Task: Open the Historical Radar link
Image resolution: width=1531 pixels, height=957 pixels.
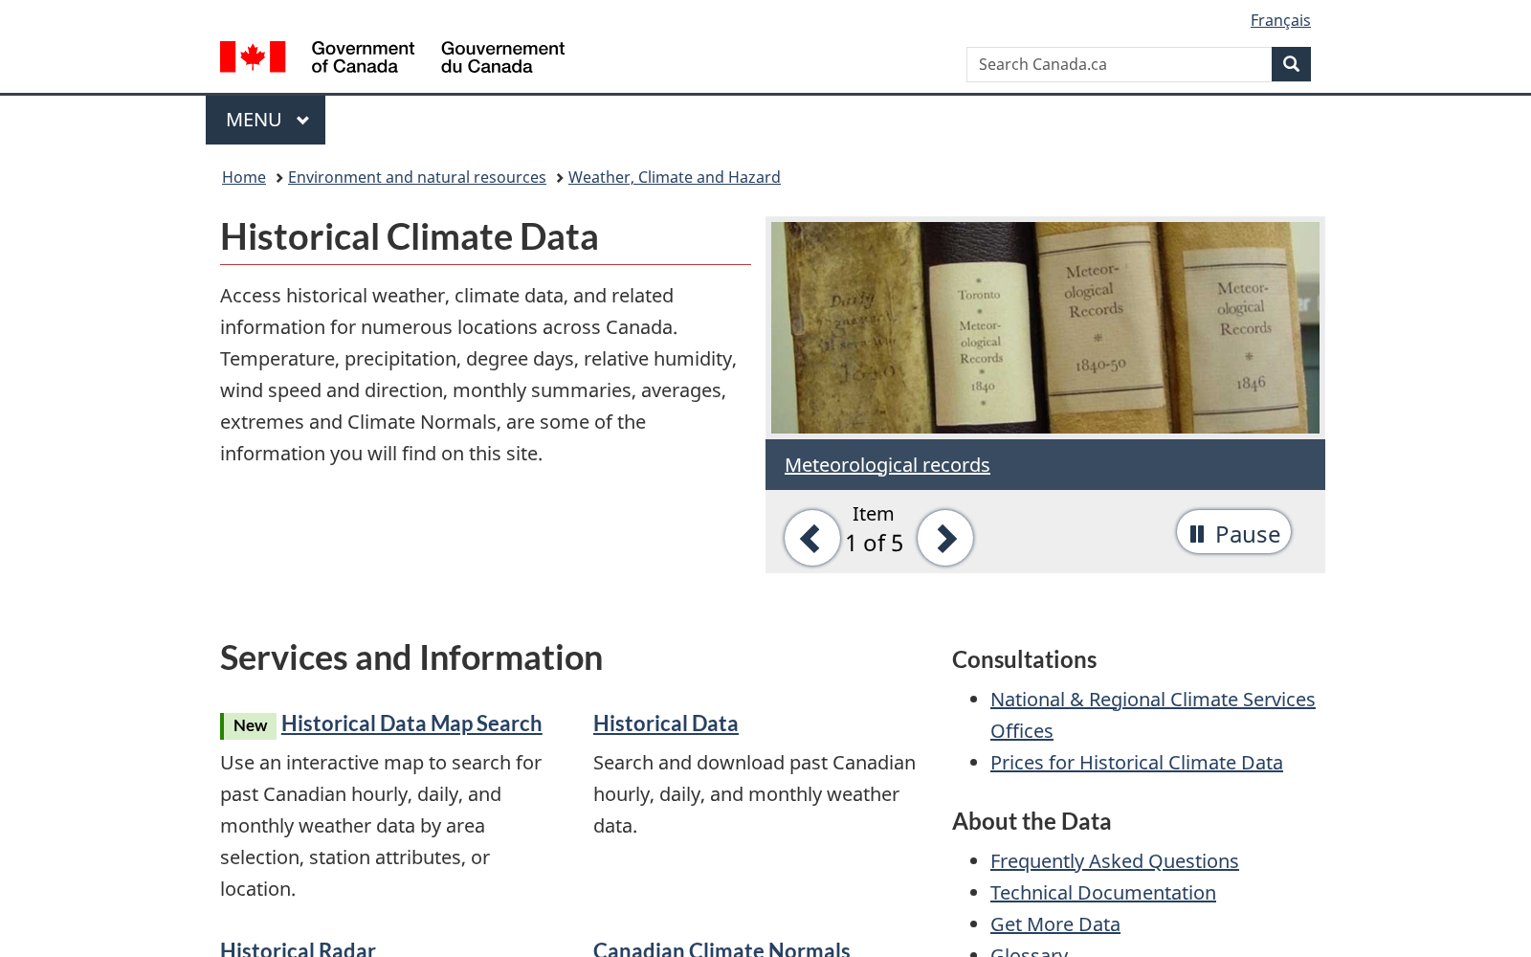Action: [x=298, y=948]
